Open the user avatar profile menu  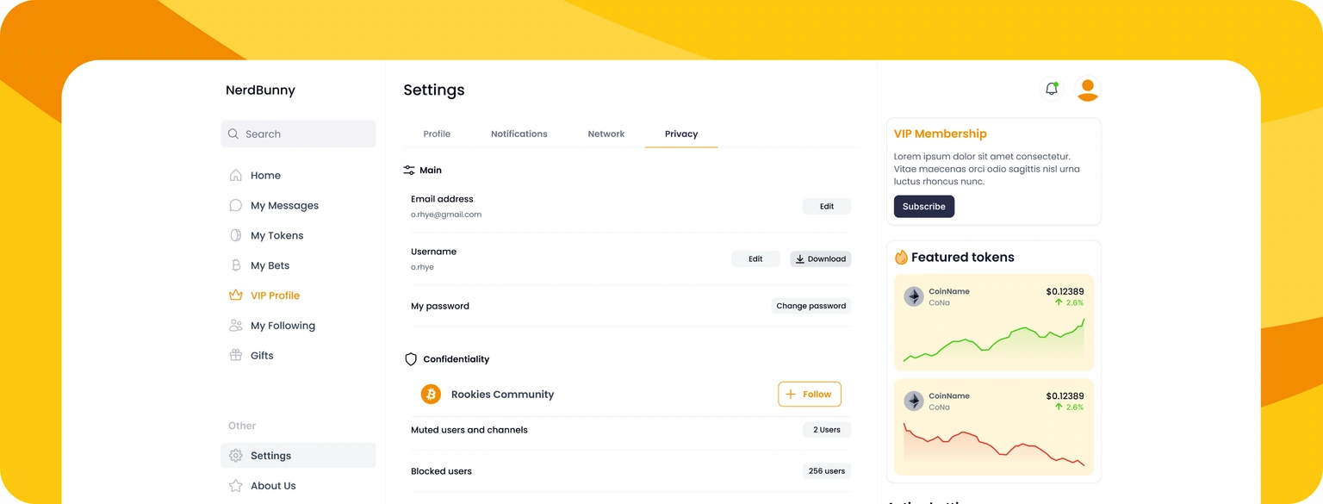[1088, 89]
